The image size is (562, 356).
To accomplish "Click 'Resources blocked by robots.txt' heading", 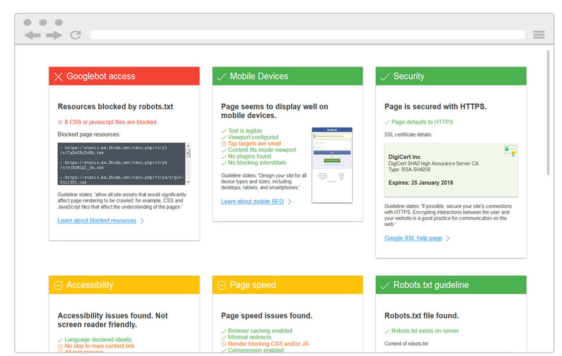I will [x=115, y=107].
